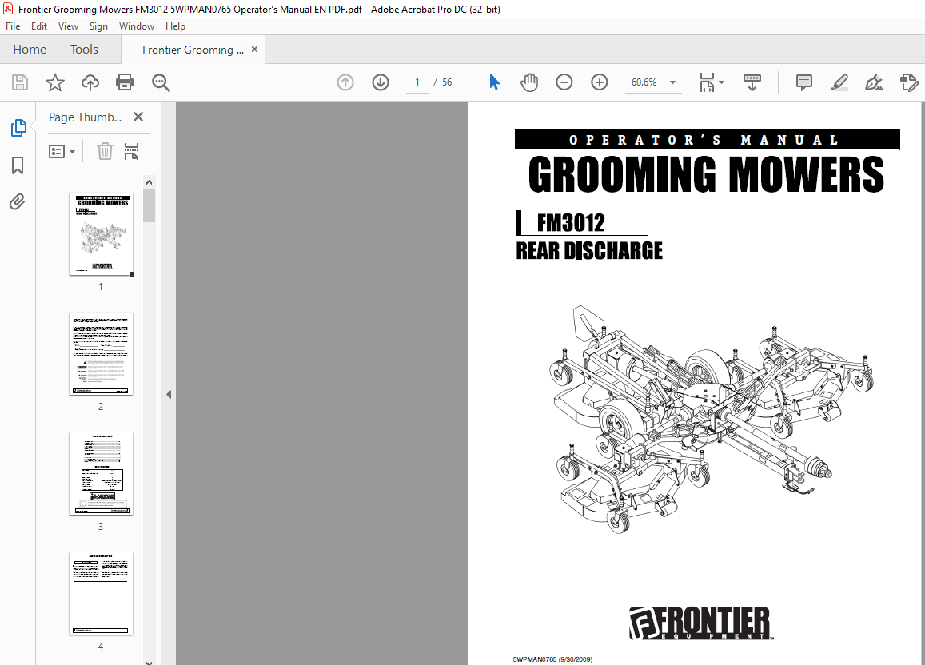Zoom in with plus icon
This screenshot has width=925, height=665.
tap(600, 82)
